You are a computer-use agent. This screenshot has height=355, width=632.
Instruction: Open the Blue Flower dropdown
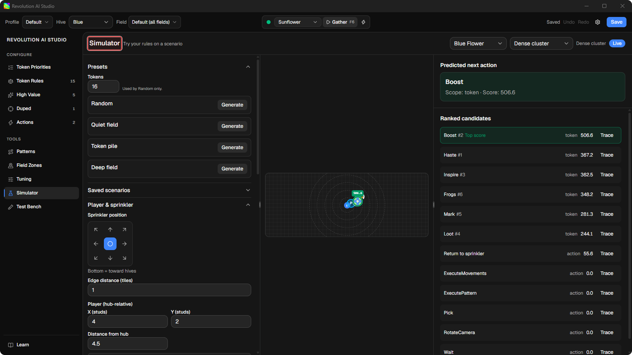click(478, 43)
